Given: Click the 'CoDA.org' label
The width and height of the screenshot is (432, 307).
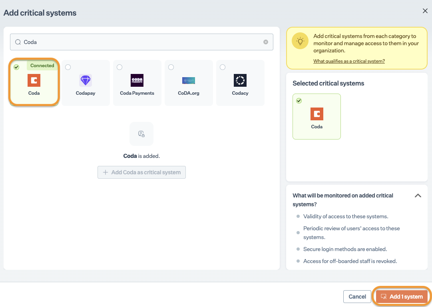Looking at the screenshot, I should coord(189,93).
